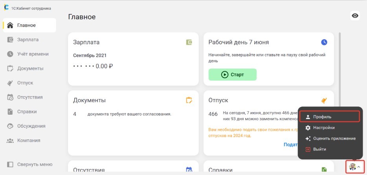The image size is (367, 175).
Task: Click the clock icon beside Учёт времени
Action: coord(10,54)
